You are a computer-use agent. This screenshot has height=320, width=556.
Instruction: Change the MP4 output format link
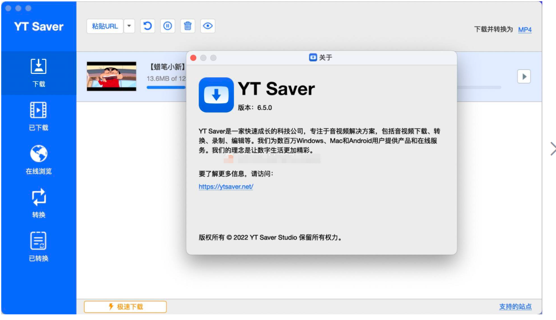525,30
